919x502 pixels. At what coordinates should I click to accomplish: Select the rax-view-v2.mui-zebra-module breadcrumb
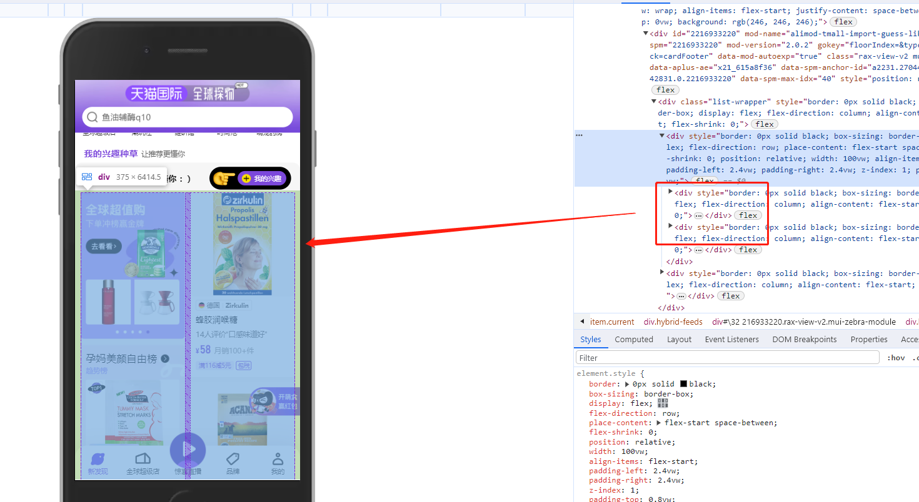[x=804, y=322]
